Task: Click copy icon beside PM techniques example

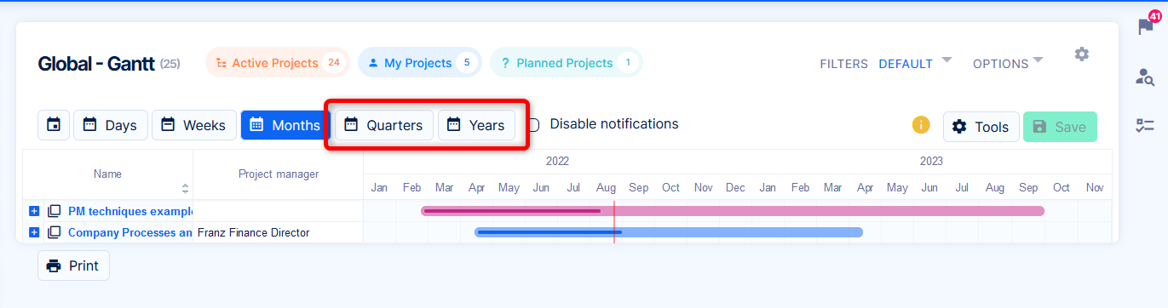Action: click(x=55, y=211)
